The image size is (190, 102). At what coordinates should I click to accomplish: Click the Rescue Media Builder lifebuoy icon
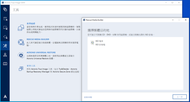(21, 42)
